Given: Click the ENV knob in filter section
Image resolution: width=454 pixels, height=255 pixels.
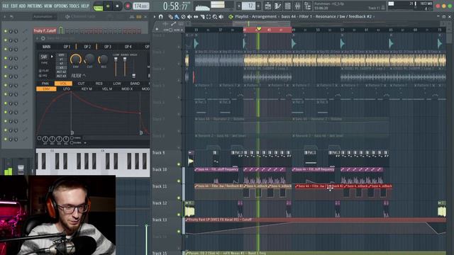Looking at the screenshot, I should [76, 59].
